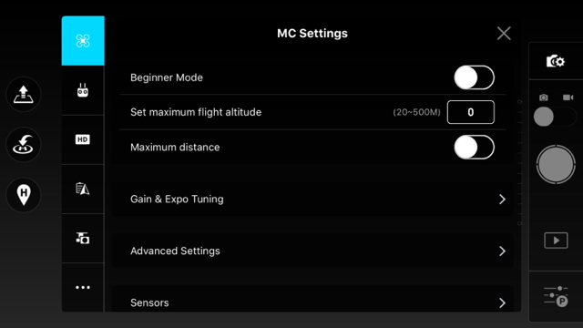Open the playback gallery icon
583x328 pixels.
point(556,241)
